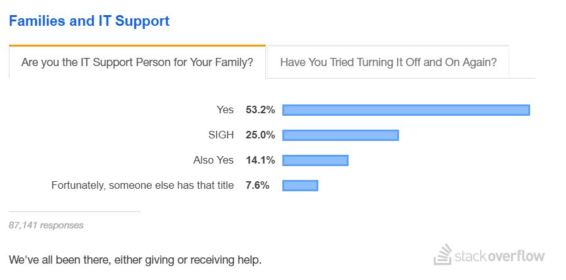Click the 'Families and IT Support' heading
This screenshot has width=566, height=280.
[89, 21]
